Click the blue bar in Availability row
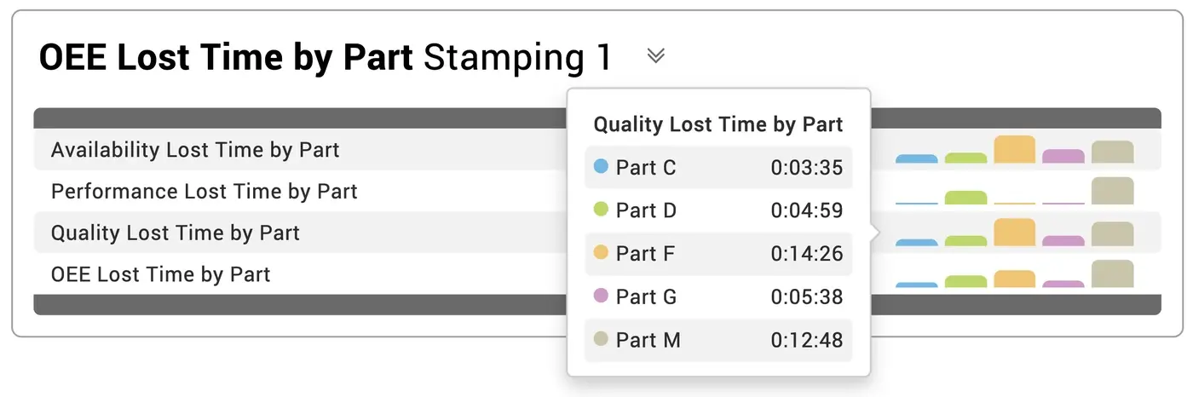The image size is (1193, 397). pyautogui.click(x=916, y=158)
